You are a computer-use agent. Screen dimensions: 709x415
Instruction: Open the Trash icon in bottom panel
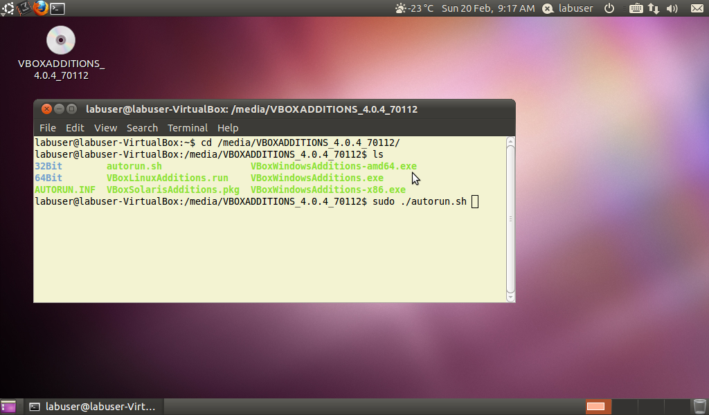pyautogui.click(x=700, y=407)
